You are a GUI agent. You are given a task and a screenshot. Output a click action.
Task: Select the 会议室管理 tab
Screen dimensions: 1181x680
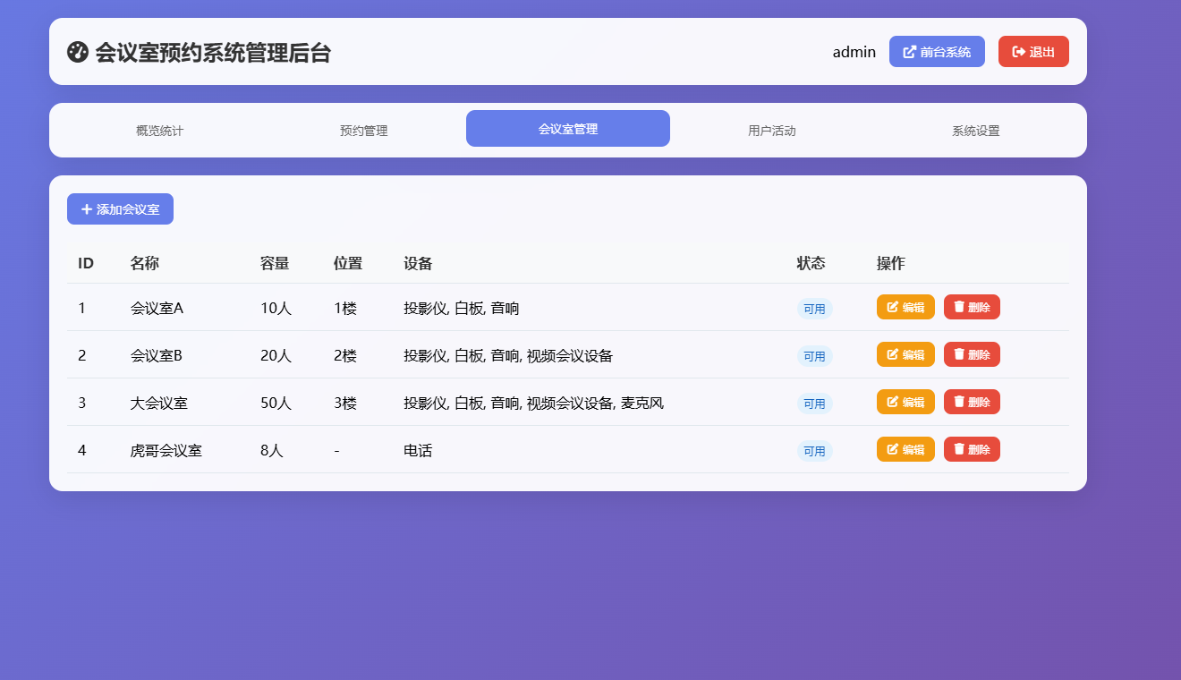567,128
